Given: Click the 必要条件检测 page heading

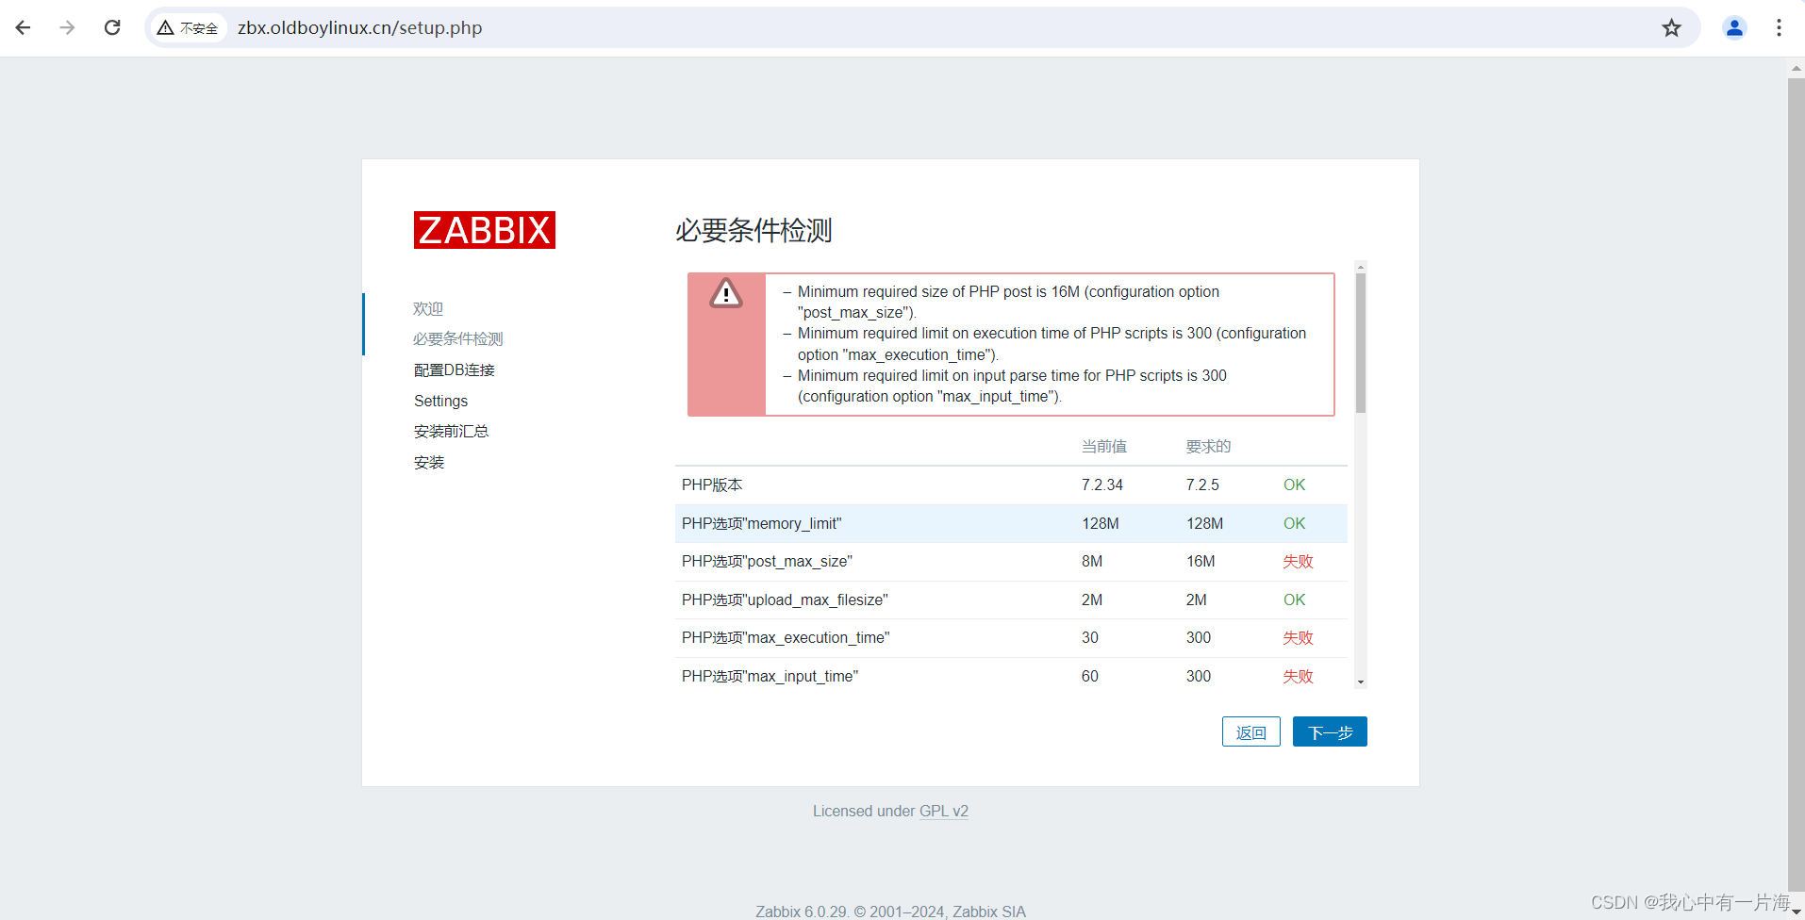Looking at the screenshot, I should 753,230.
